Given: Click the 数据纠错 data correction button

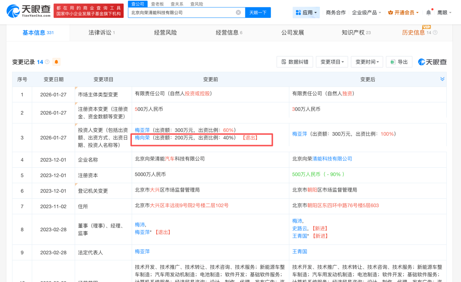Looking at the screenshot, I should tap(295, 62).
